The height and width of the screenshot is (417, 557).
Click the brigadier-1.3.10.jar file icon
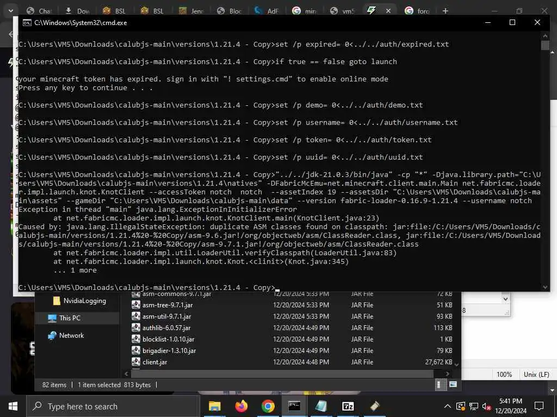click(x=135, y=350)
